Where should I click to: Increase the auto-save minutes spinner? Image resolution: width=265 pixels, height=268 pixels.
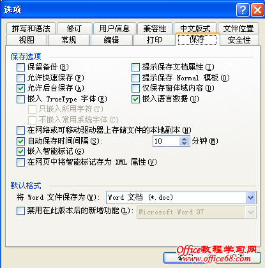click(185, 138)
